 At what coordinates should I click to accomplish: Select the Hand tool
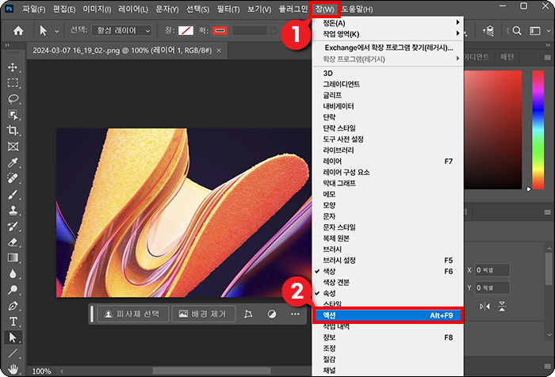[13, 369]
